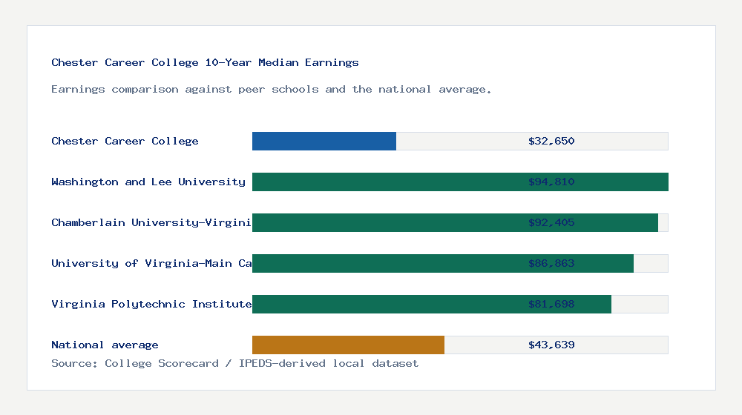
Task: Select the 'Virginia Polytechnic Institute' label
Action: pyautogui.click(x=151, y=304)
